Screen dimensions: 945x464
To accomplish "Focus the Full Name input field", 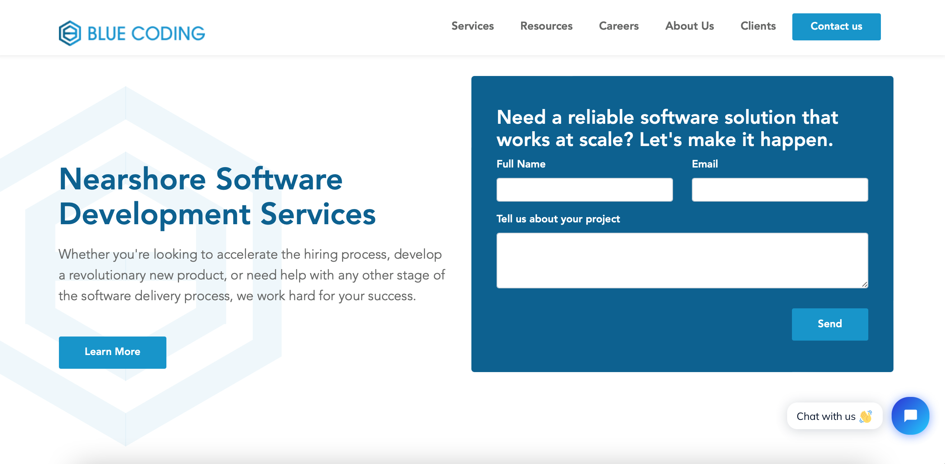I will tap(584, 189).
